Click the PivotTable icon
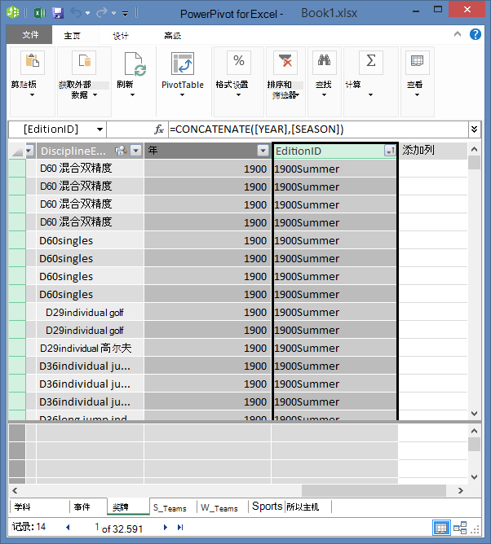 coord(183,64)
